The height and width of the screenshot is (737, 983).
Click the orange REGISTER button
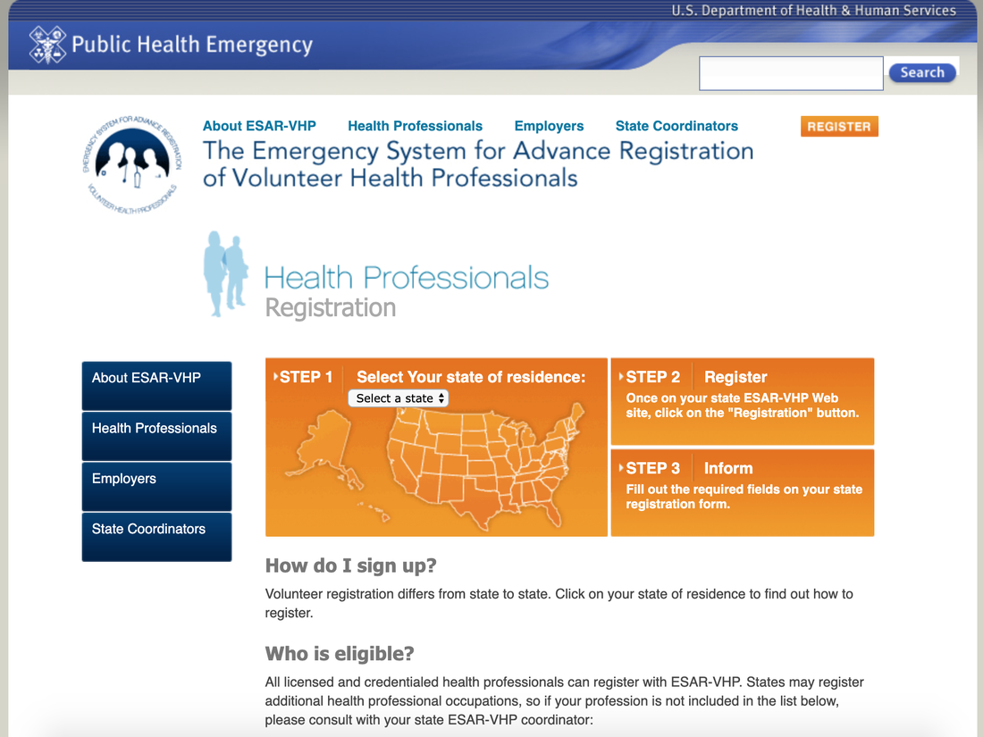pos(839,127)
